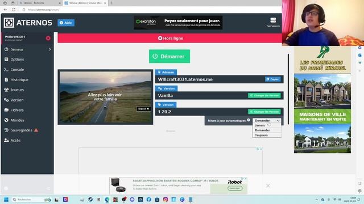Select the Willcraft3031 server entry
The image size is (364, 204).
[x=27, y=38]
